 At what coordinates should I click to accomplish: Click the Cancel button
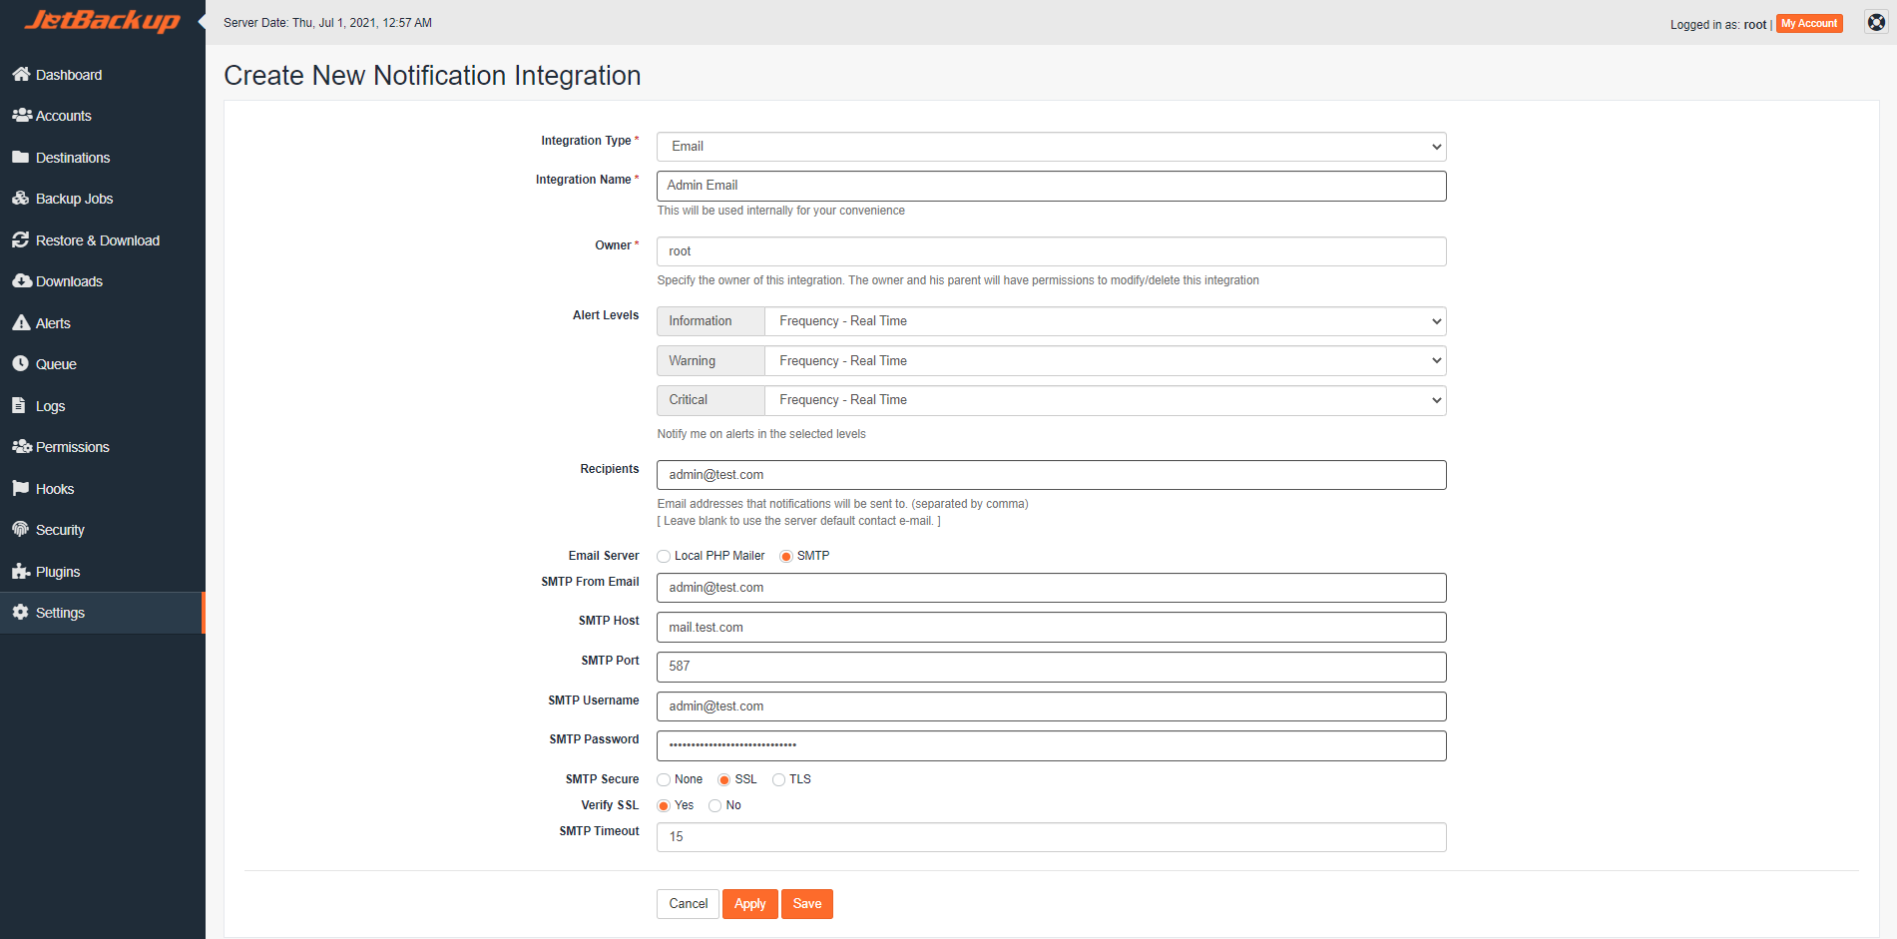pyautogui.click(x=688, y=904)
